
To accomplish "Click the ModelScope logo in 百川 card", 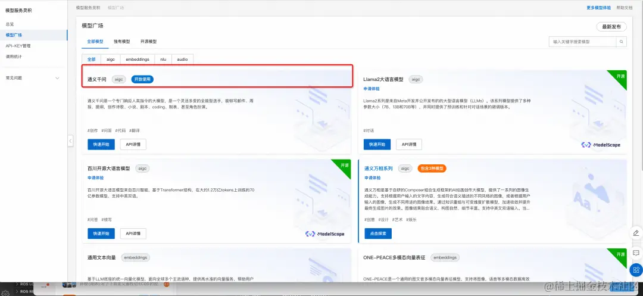I will (x=325, y=233).
